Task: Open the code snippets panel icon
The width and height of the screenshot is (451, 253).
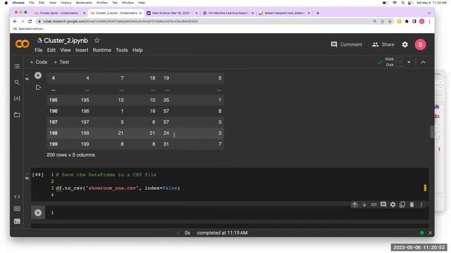Action: [17, 197]
